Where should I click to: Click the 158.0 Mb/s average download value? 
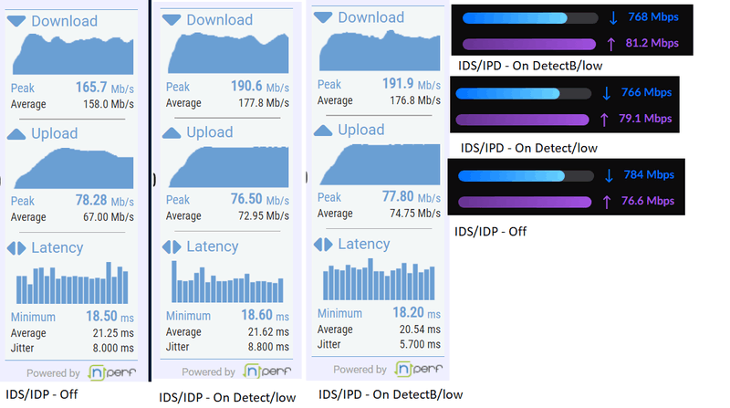click(x=109, y=104)
